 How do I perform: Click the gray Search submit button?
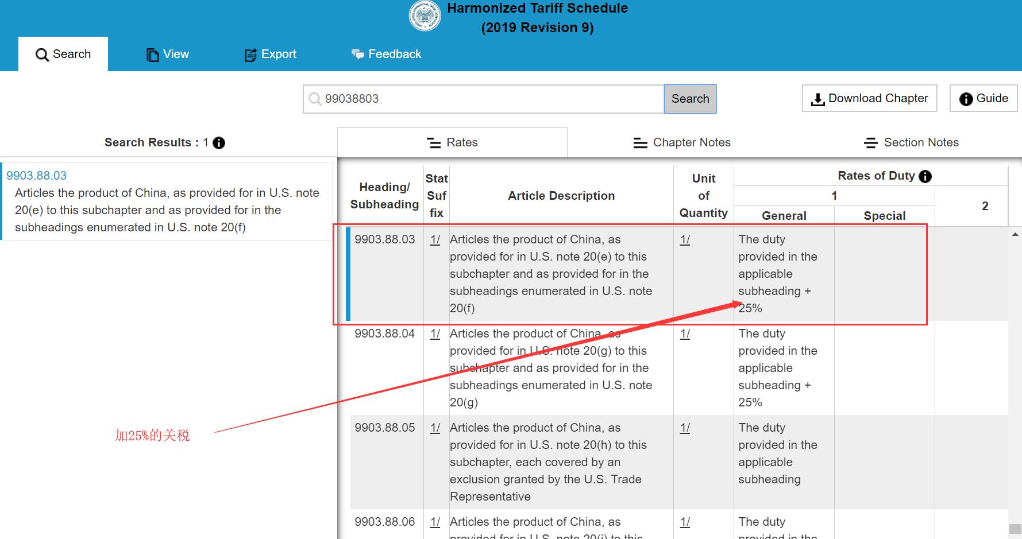(x=690, y=99)
